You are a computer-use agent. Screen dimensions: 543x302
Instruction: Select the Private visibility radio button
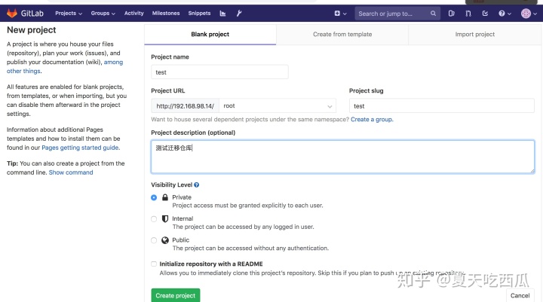coord(154,197)
